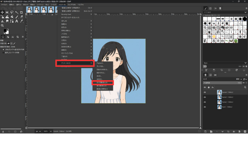Delete the selected layer
This screenshot has height=142, width=248.
click(245, 132)
